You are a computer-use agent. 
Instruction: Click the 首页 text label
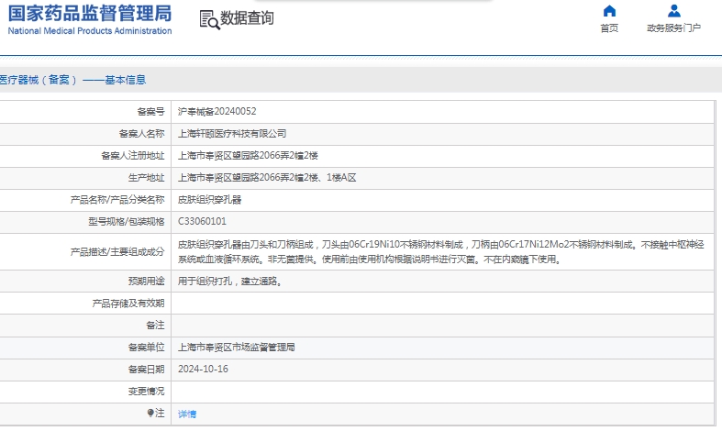tap(609, 28)
